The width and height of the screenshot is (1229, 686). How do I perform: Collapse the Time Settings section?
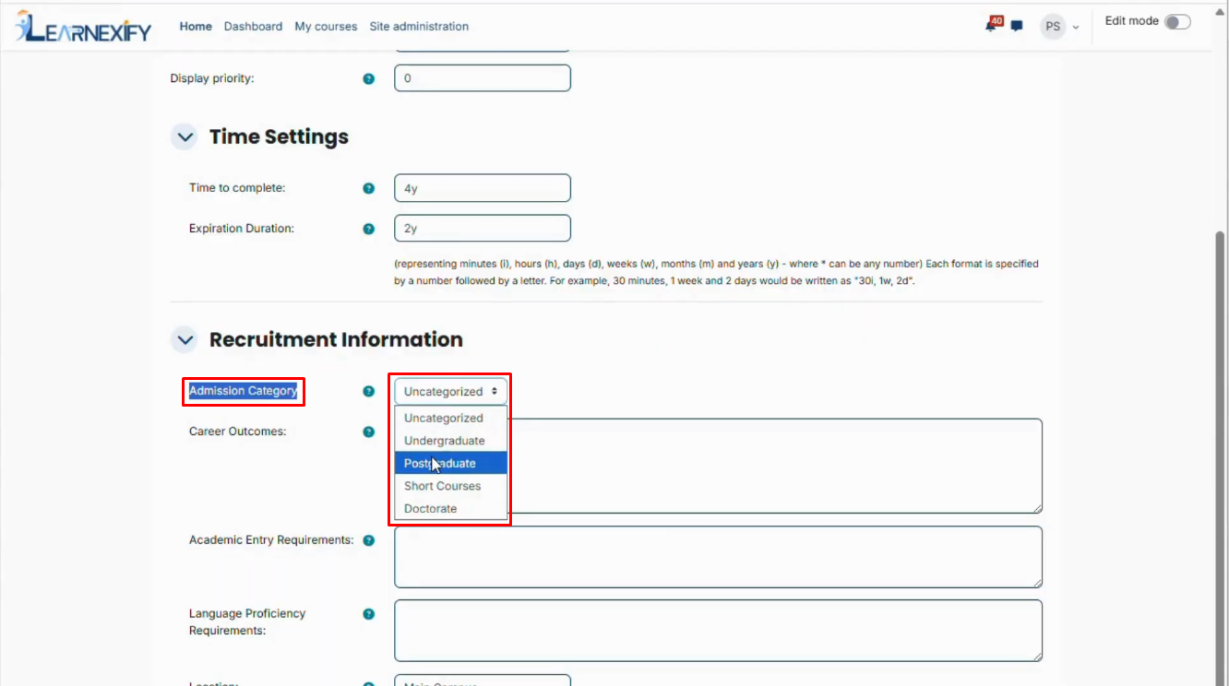click(x=185, y=137)
